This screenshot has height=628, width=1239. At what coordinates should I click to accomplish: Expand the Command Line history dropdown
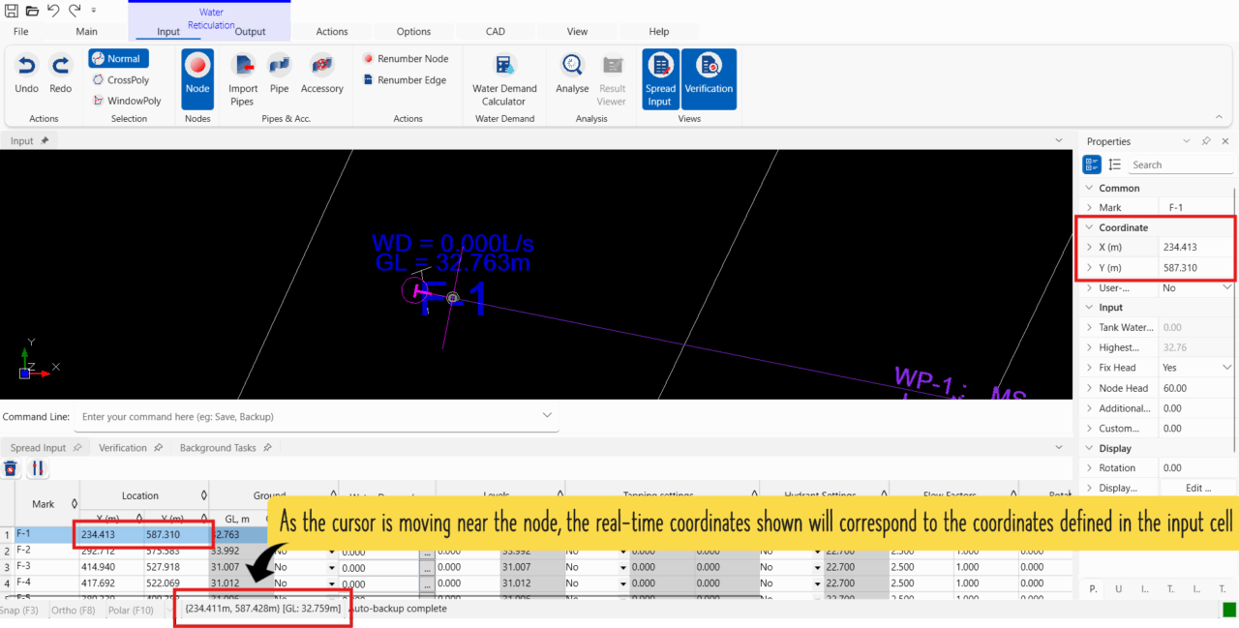(548, 416)
